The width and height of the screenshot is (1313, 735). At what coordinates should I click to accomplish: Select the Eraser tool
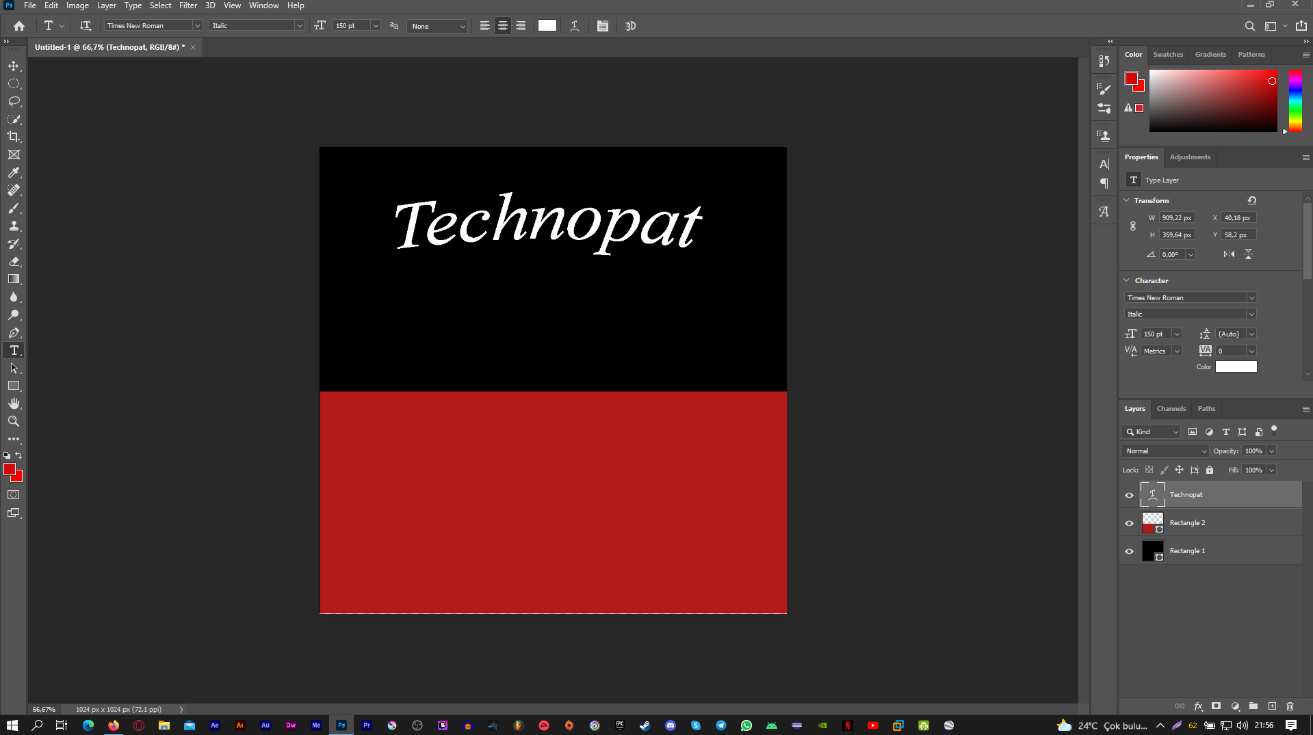point(14,261)
